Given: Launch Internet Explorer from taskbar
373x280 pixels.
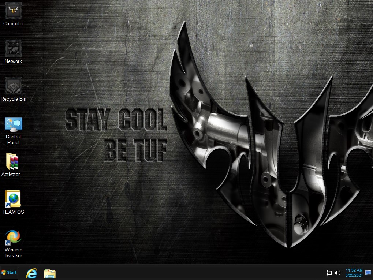Looking at the screenshot, I should [31, 273].
